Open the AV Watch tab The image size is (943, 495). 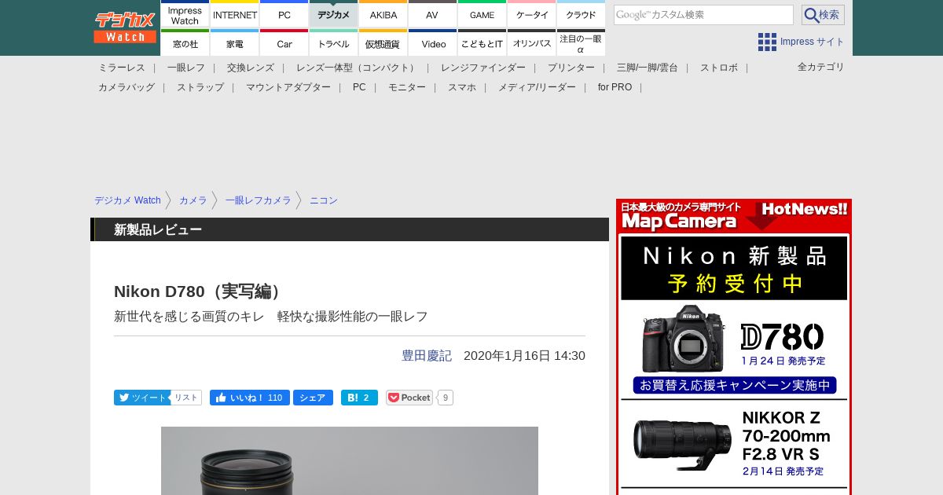coord(433,14)
